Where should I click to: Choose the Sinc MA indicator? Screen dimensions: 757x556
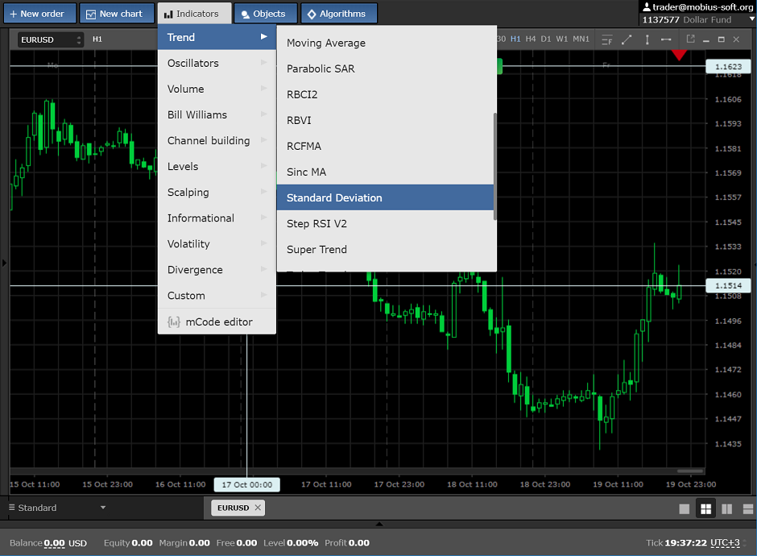tap(385, 172)
